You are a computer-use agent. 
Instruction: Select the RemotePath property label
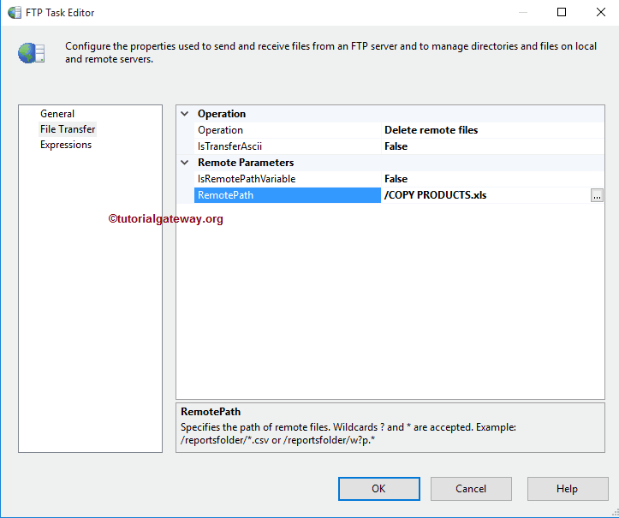click(288, 195)
